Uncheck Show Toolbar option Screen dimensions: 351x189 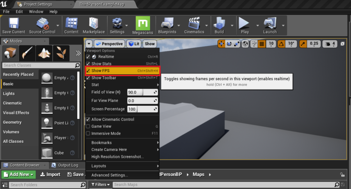point(88,78)
